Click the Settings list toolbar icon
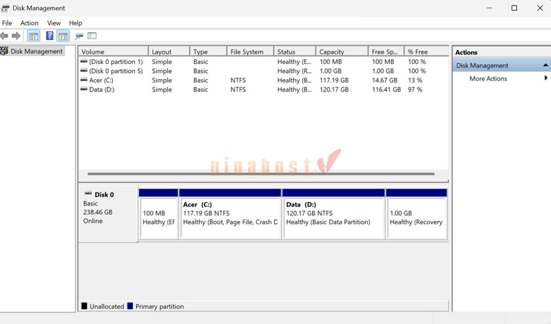 [x=92, y=36]
